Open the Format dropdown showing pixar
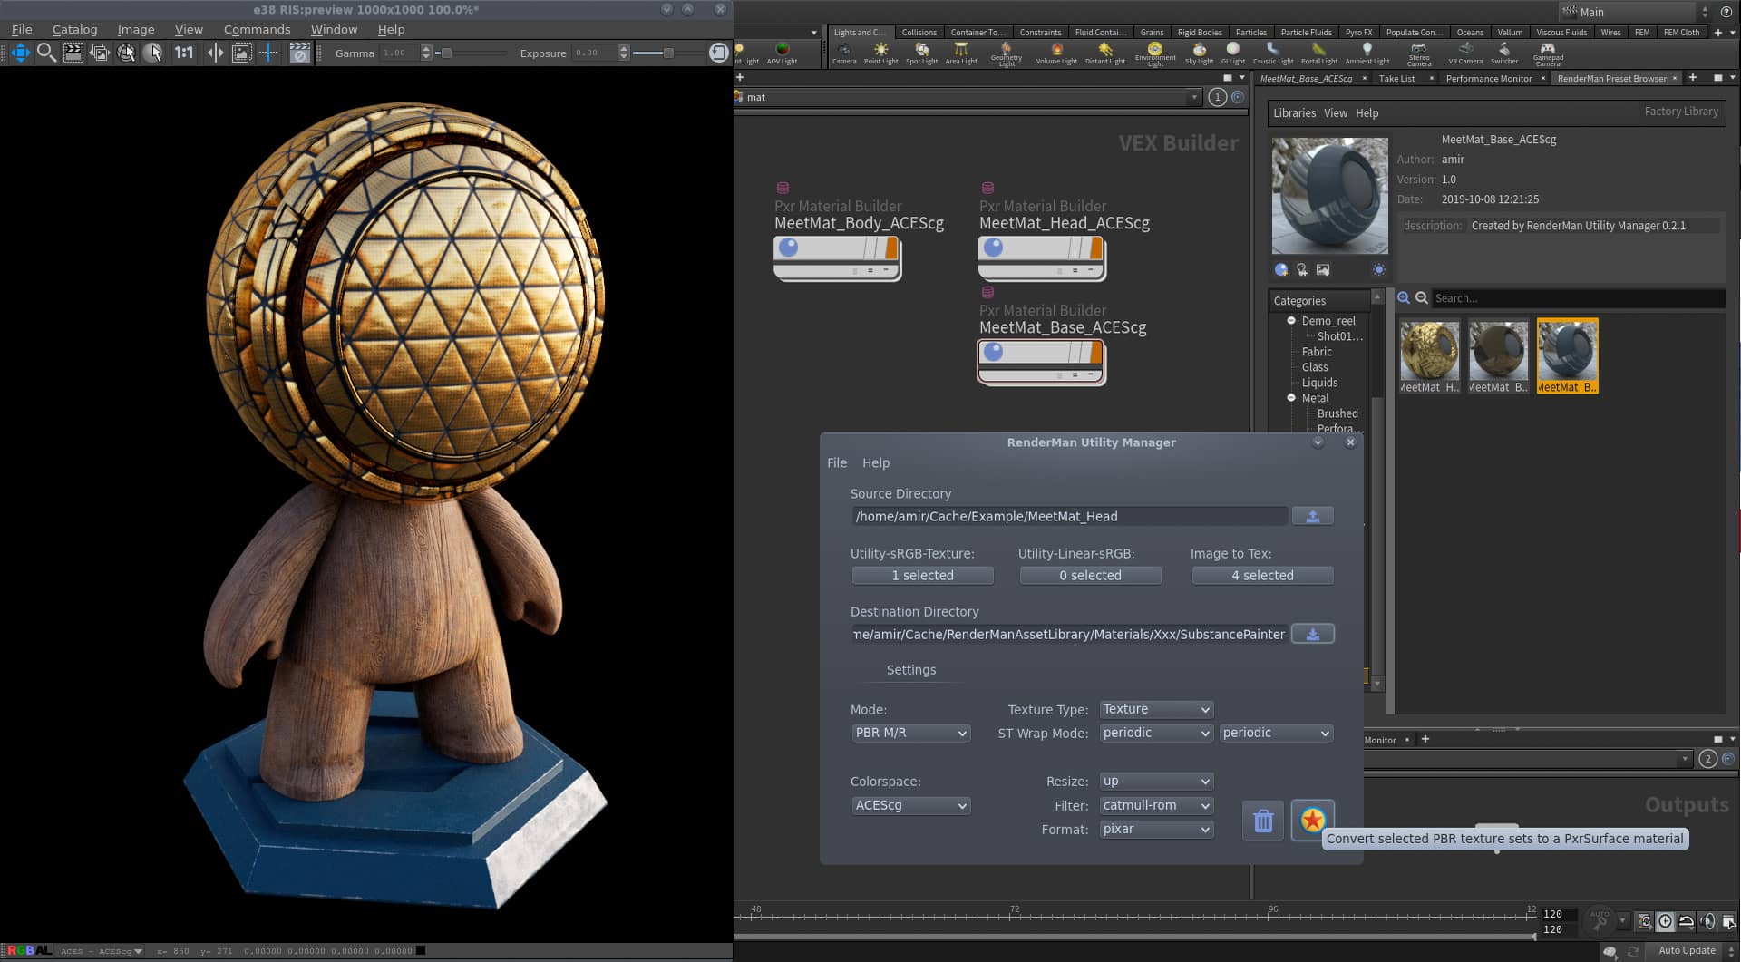 click(x=1155, y=829)
